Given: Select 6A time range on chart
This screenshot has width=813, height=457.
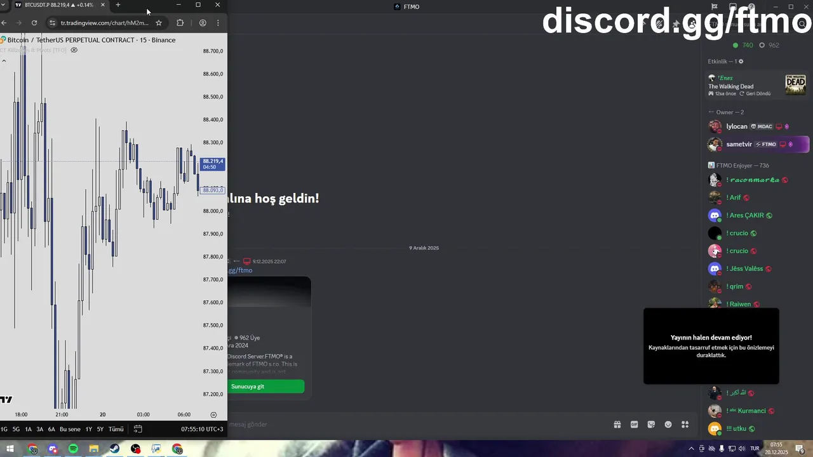Looking at the screenshot, I should [51, 430].
